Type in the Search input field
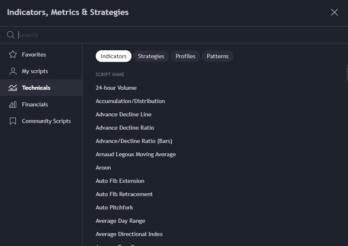This screenshot has width=348, height=246. [167, 35]
